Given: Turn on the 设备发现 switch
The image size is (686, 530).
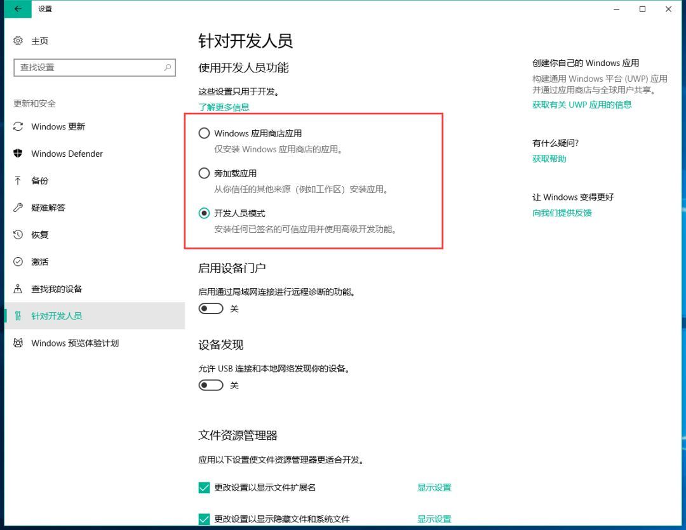Looking at the screenshot, I should [x=211, y=385].
